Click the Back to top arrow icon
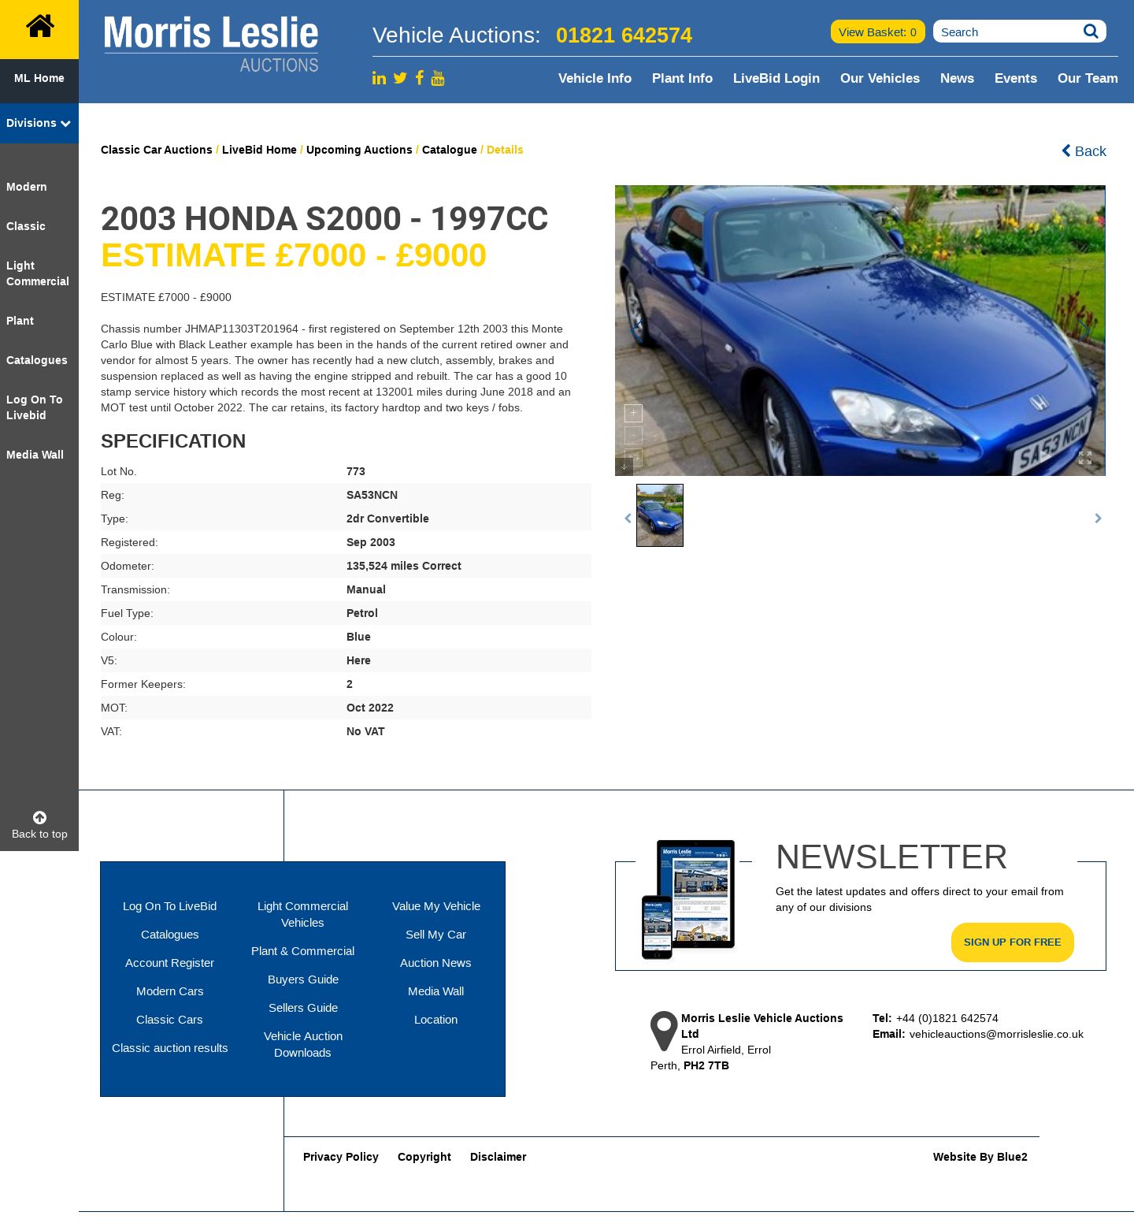Viewport: 1134px width, 1223px height. pos(39,817)
